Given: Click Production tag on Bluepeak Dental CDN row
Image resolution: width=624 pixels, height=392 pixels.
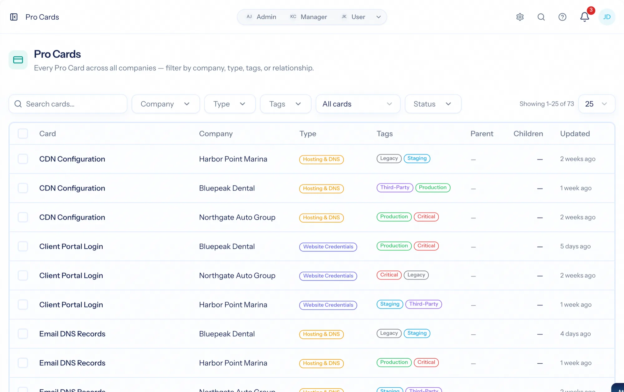Looking at the screenshot, I should coord(433,188).
